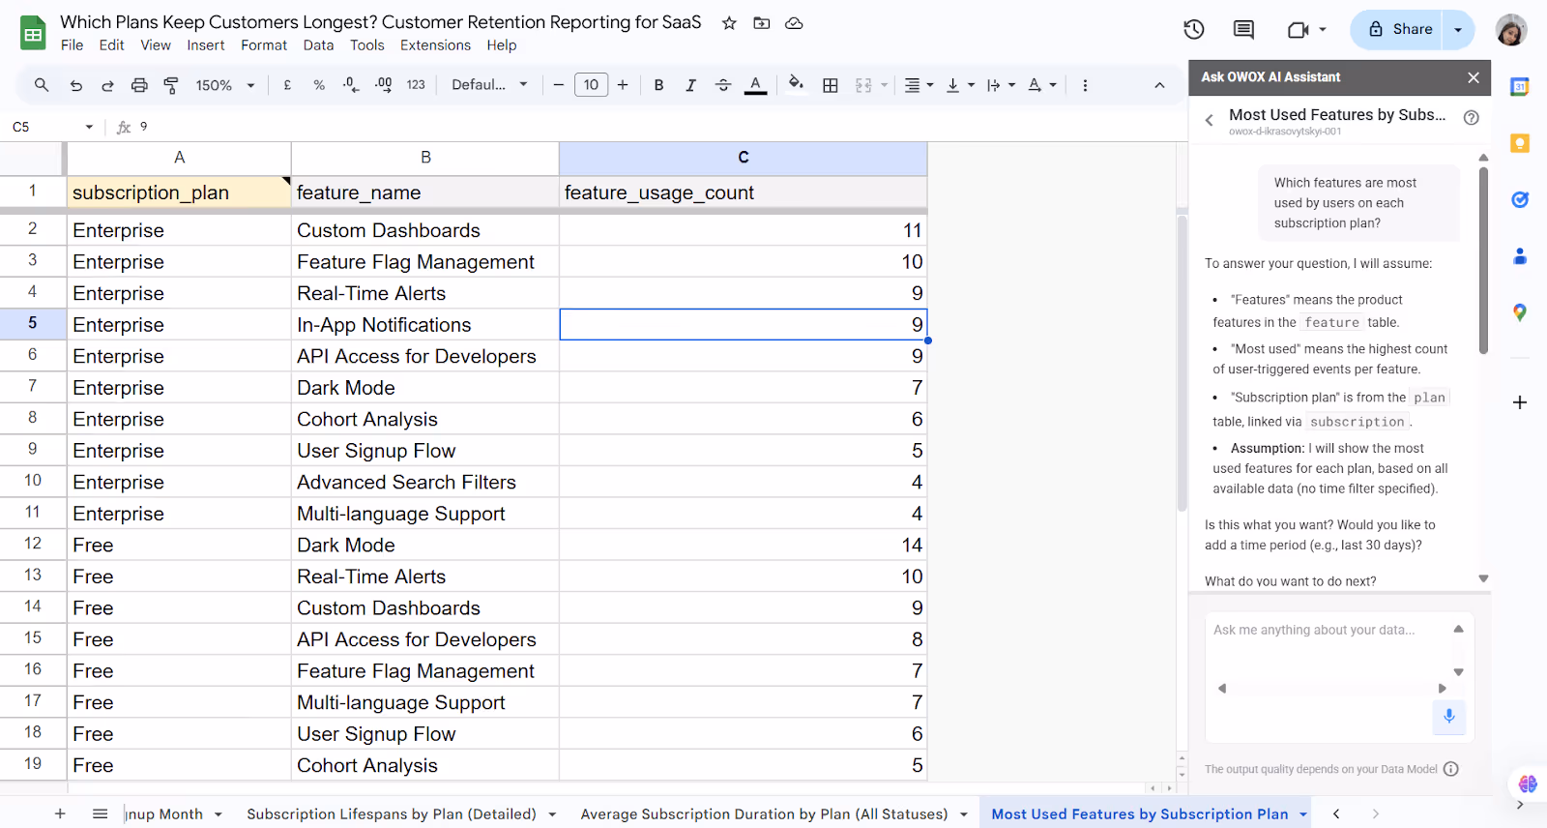Open horizontal align dropdown
1547x828 pixels.
919,85
